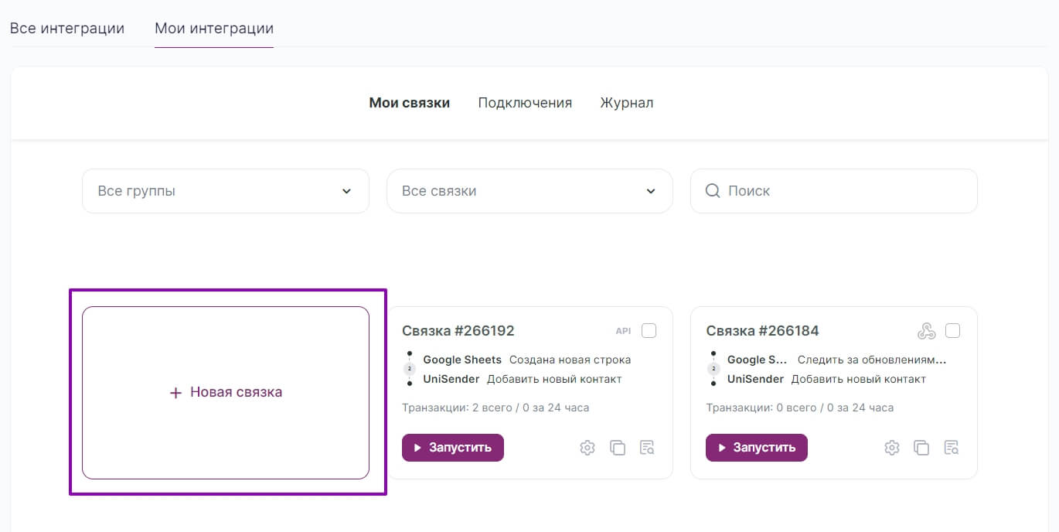
Task: Open Связка #266192 title
Action: pyautogui.click(x=458, y=331)
